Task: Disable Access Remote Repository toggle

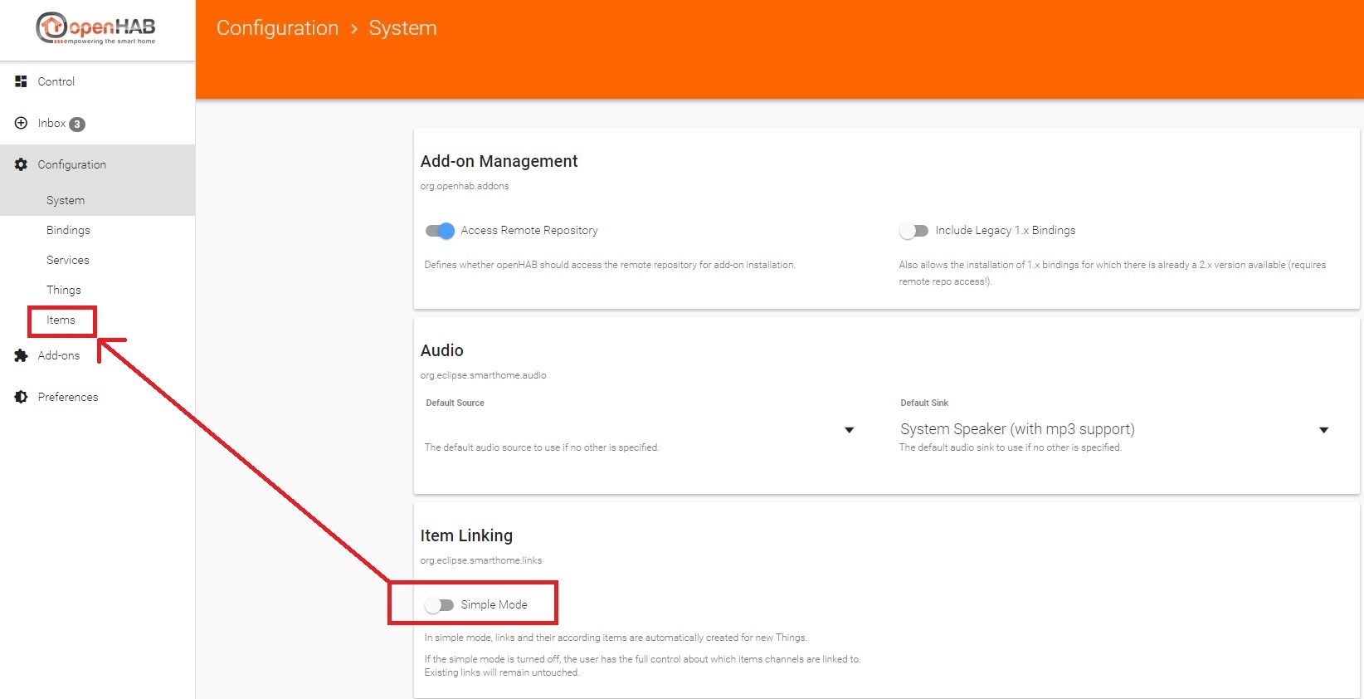Action: [x=440, y=231]
